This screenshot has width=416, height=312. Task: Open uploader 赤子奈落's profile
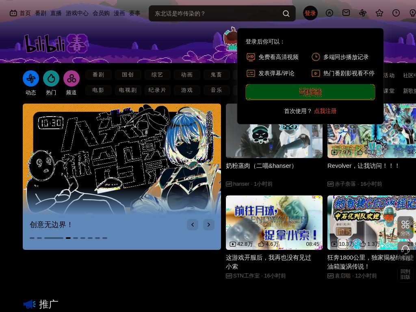tap(345, 184)
